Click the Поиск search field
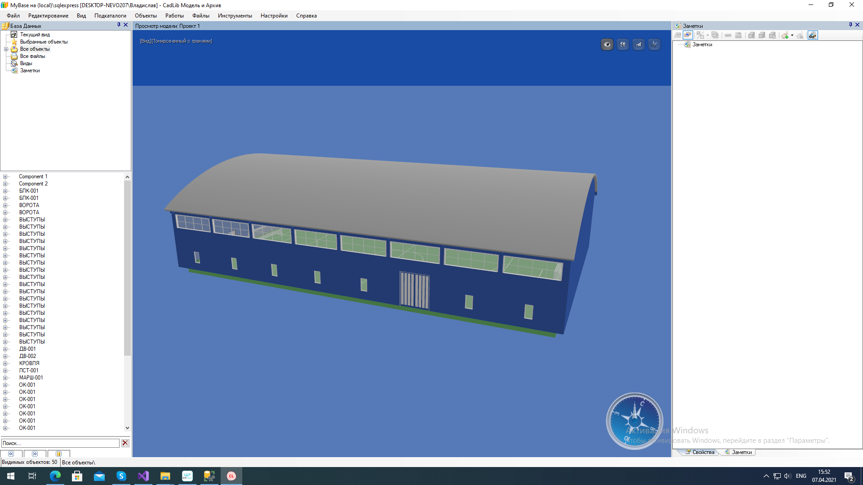The width and height of the screenshot is (863, 485). point(60,443)
